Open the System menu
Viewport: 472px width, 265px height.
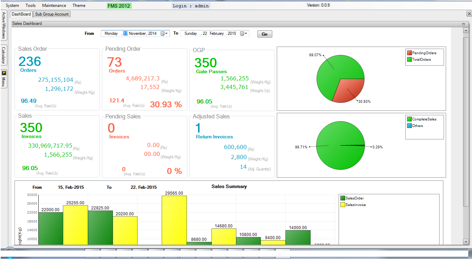coord(12,6)
